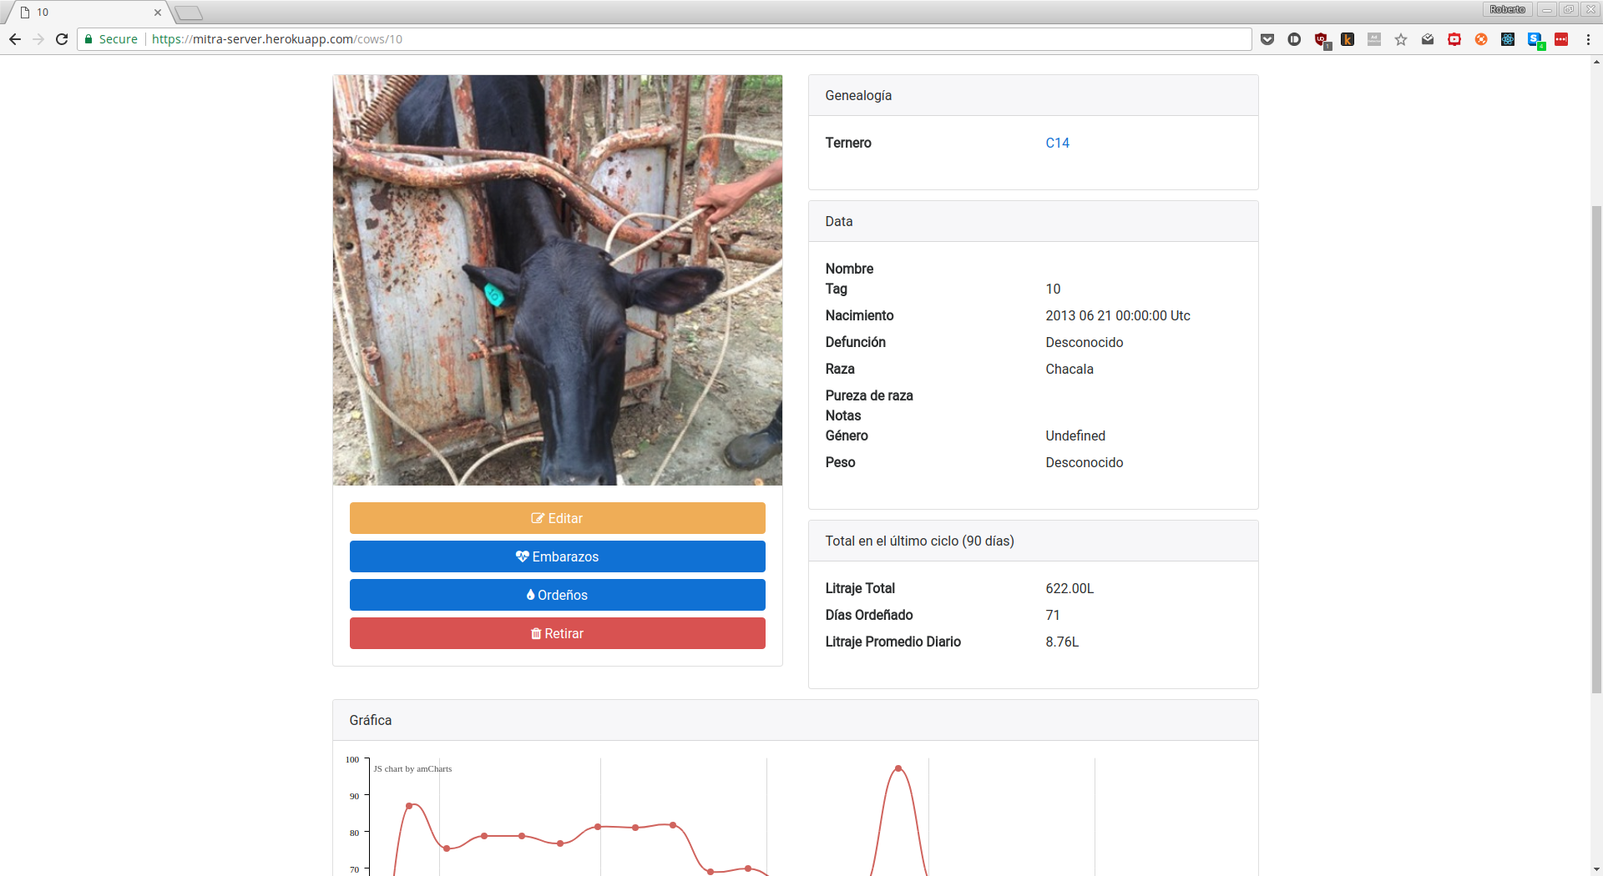The image size is (1603, 876).
Task: Click the Data panel header
Action: coord(1033,221)
